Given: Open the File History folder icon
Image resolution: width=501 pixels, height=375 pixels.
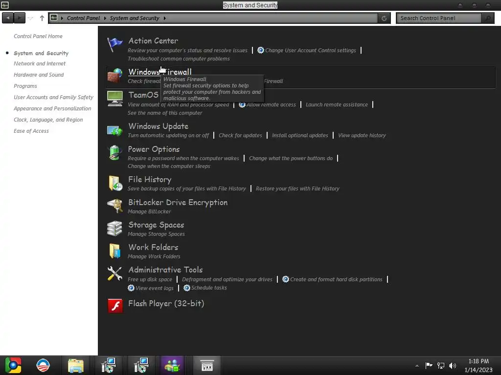Looking at the screenshot, I should (115, 184).
